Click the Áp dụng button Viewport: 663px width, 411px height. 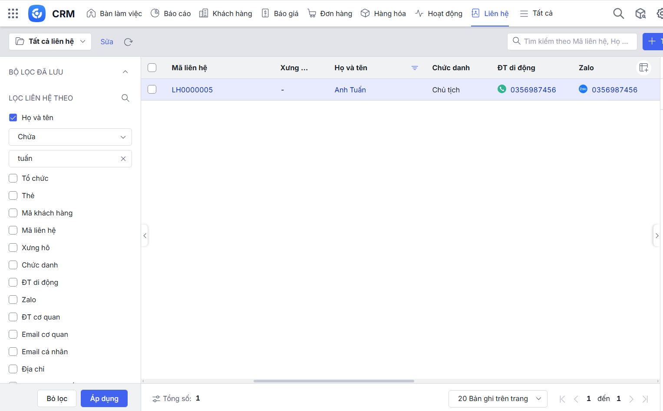pos(104,398)
